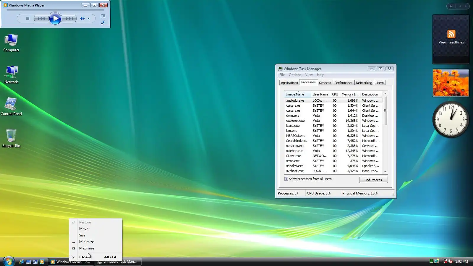Open Task Manager Options menu
The height and width of the screenshot is (266, 473).
pos(295,75)
